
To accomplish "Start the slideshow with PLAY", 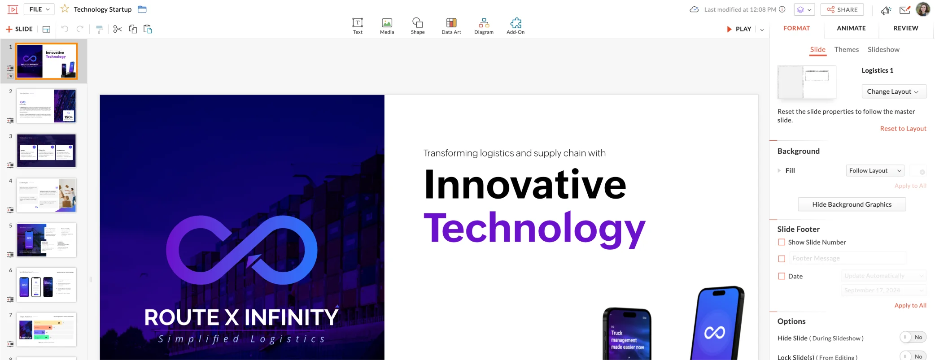I will (739, 29).
